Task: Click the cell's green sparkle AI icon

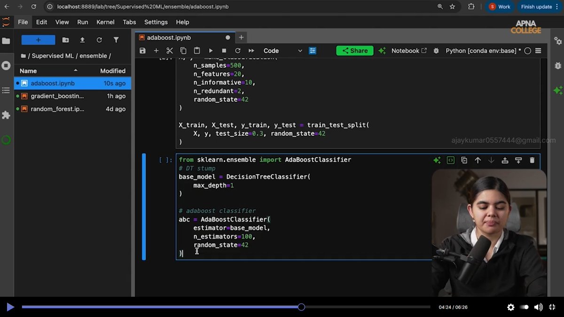Action: point(437,160)
